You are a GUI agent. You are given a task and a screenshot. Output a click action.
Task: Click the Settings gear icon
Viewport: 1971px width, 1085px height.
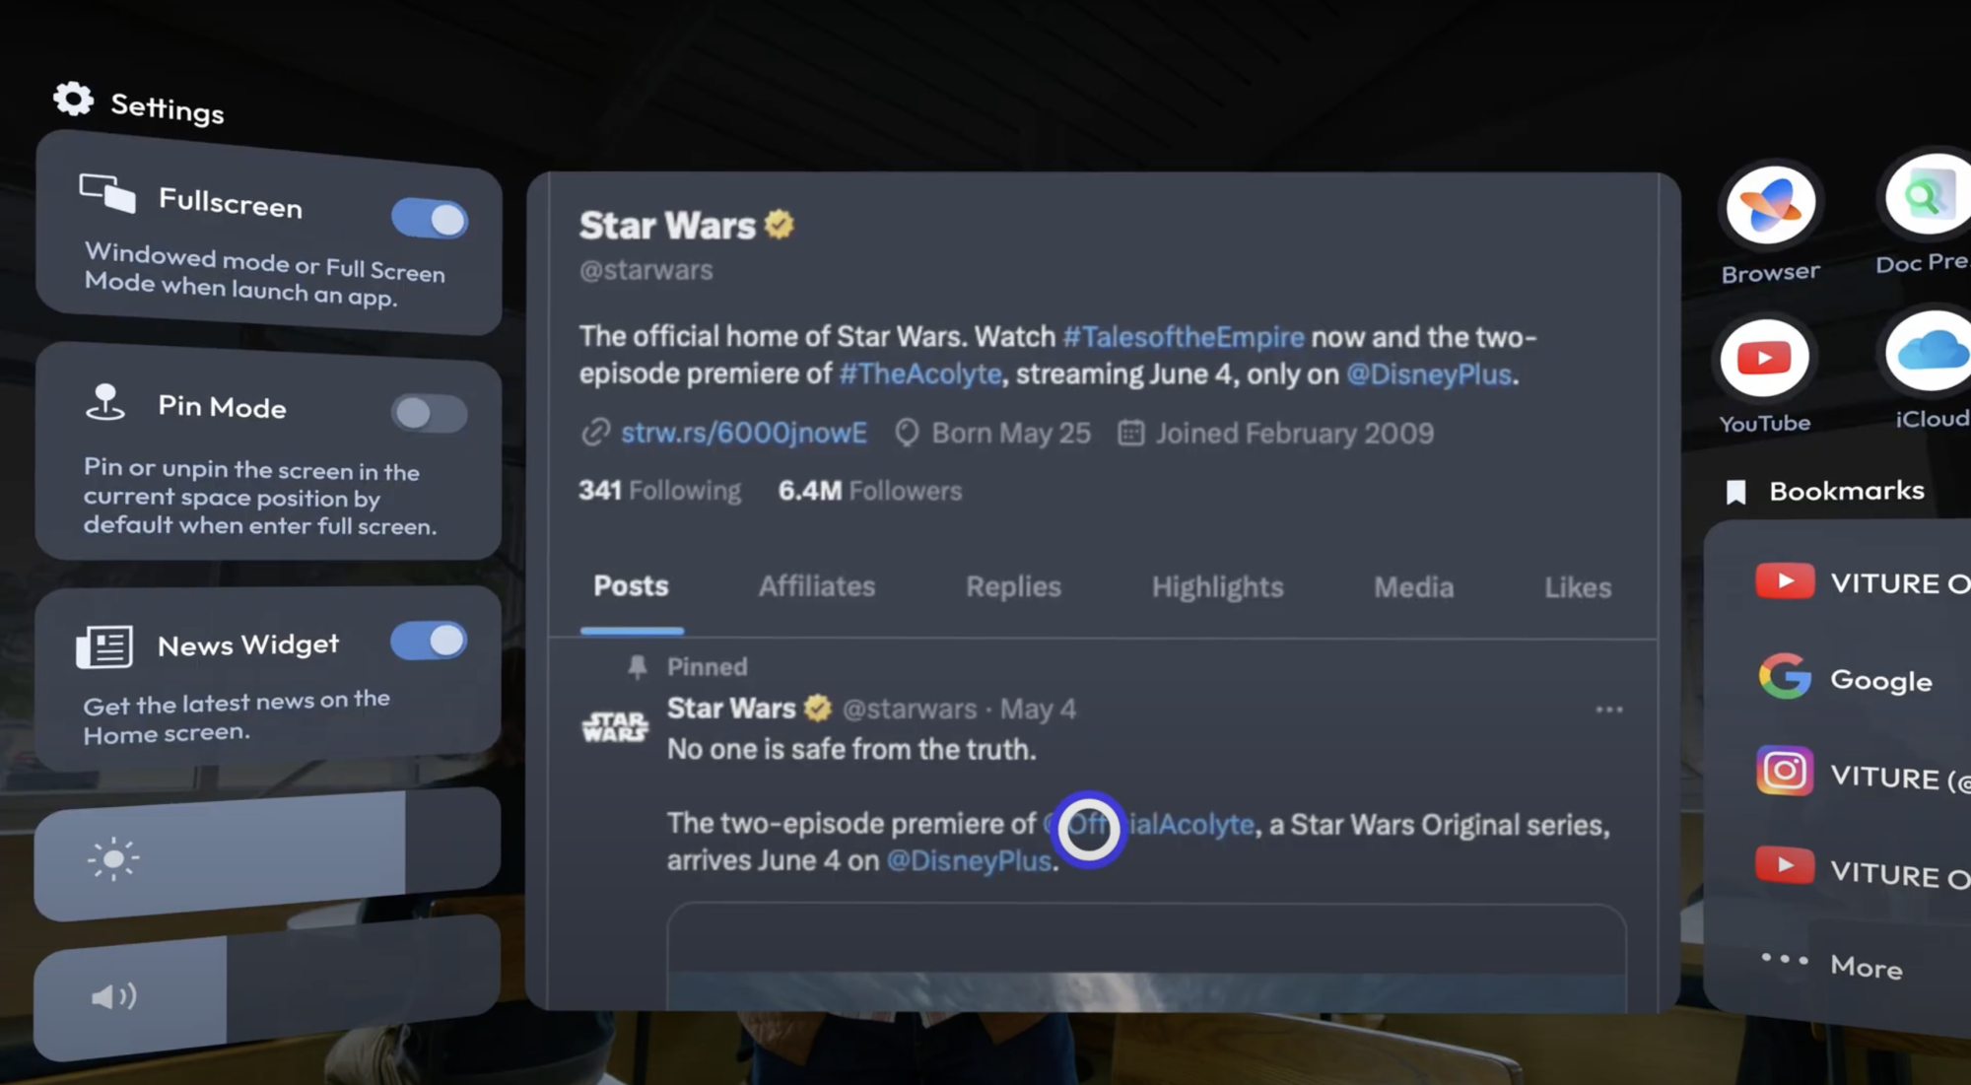[x=73, y=99]
